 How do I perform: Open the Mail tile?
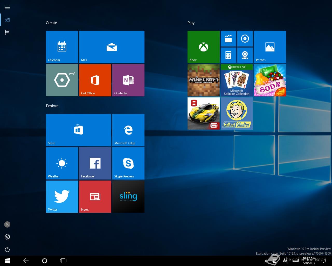point(112,47)
